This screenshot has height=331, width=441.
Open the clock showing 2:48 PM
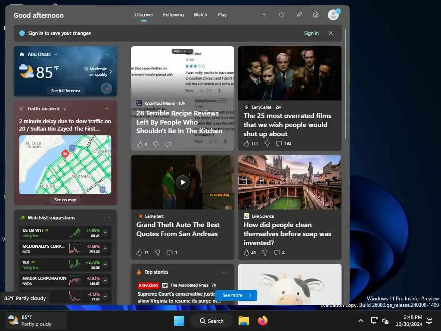[x=409, y=321]
